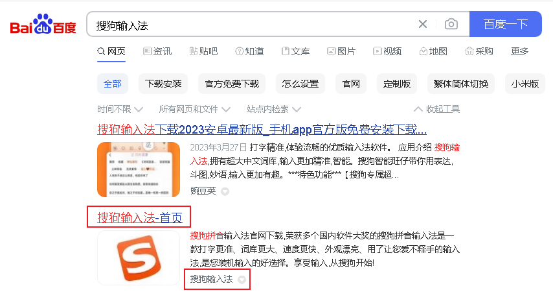
Task: Select the 全部 filter chip
Action: pos(113,84)
